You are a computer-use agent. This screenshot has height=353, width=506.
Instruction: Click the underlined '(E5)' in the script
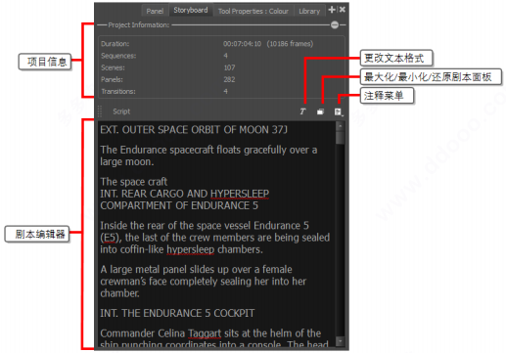tap(111, 238)
